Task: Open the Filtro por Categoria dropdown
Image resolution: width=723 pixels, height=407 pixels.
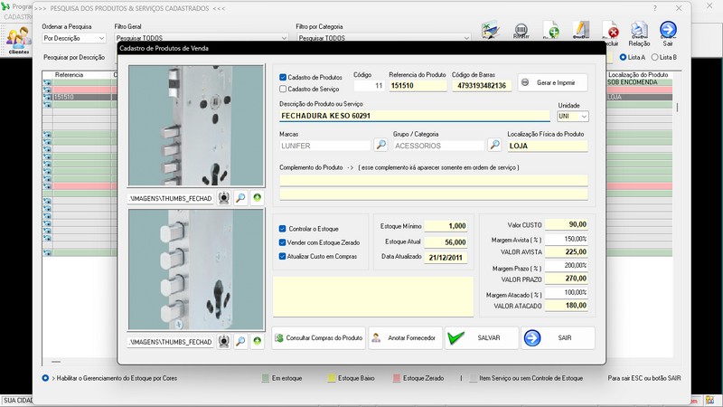Action: [466, 39]
